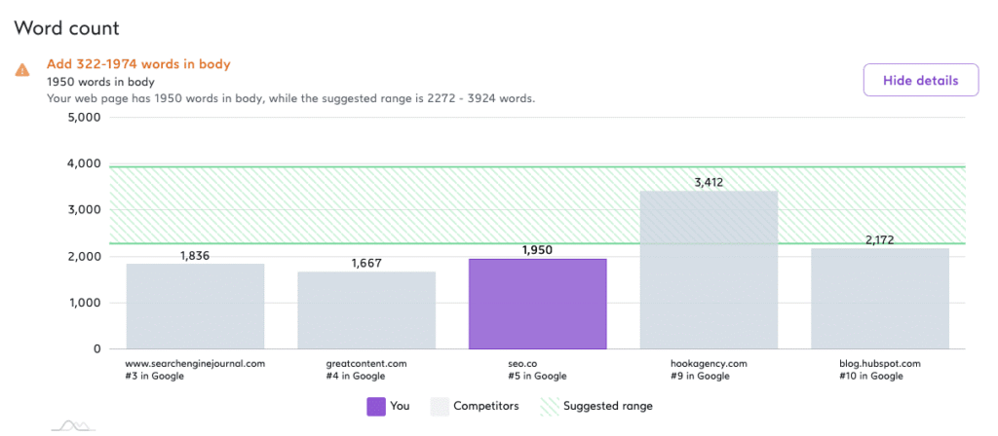Click the hatched Suggested range legend swatch
The width and height of the screenshot is (998, 436).
point(548,406)
